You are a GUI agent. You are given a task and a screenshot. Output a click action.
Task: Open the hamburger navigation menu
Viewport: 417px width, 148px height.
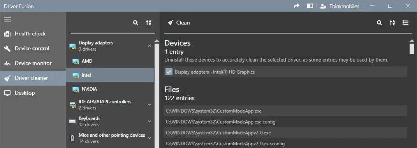7,19
